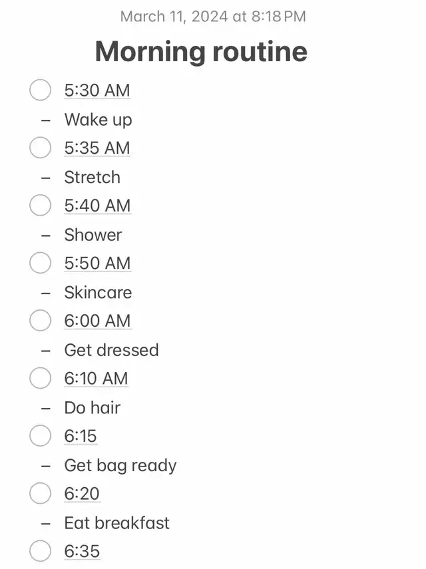This screenshot has width=426, height=569.
Task: Check off the 5:30 AM item
Action: tap(40, 90)
